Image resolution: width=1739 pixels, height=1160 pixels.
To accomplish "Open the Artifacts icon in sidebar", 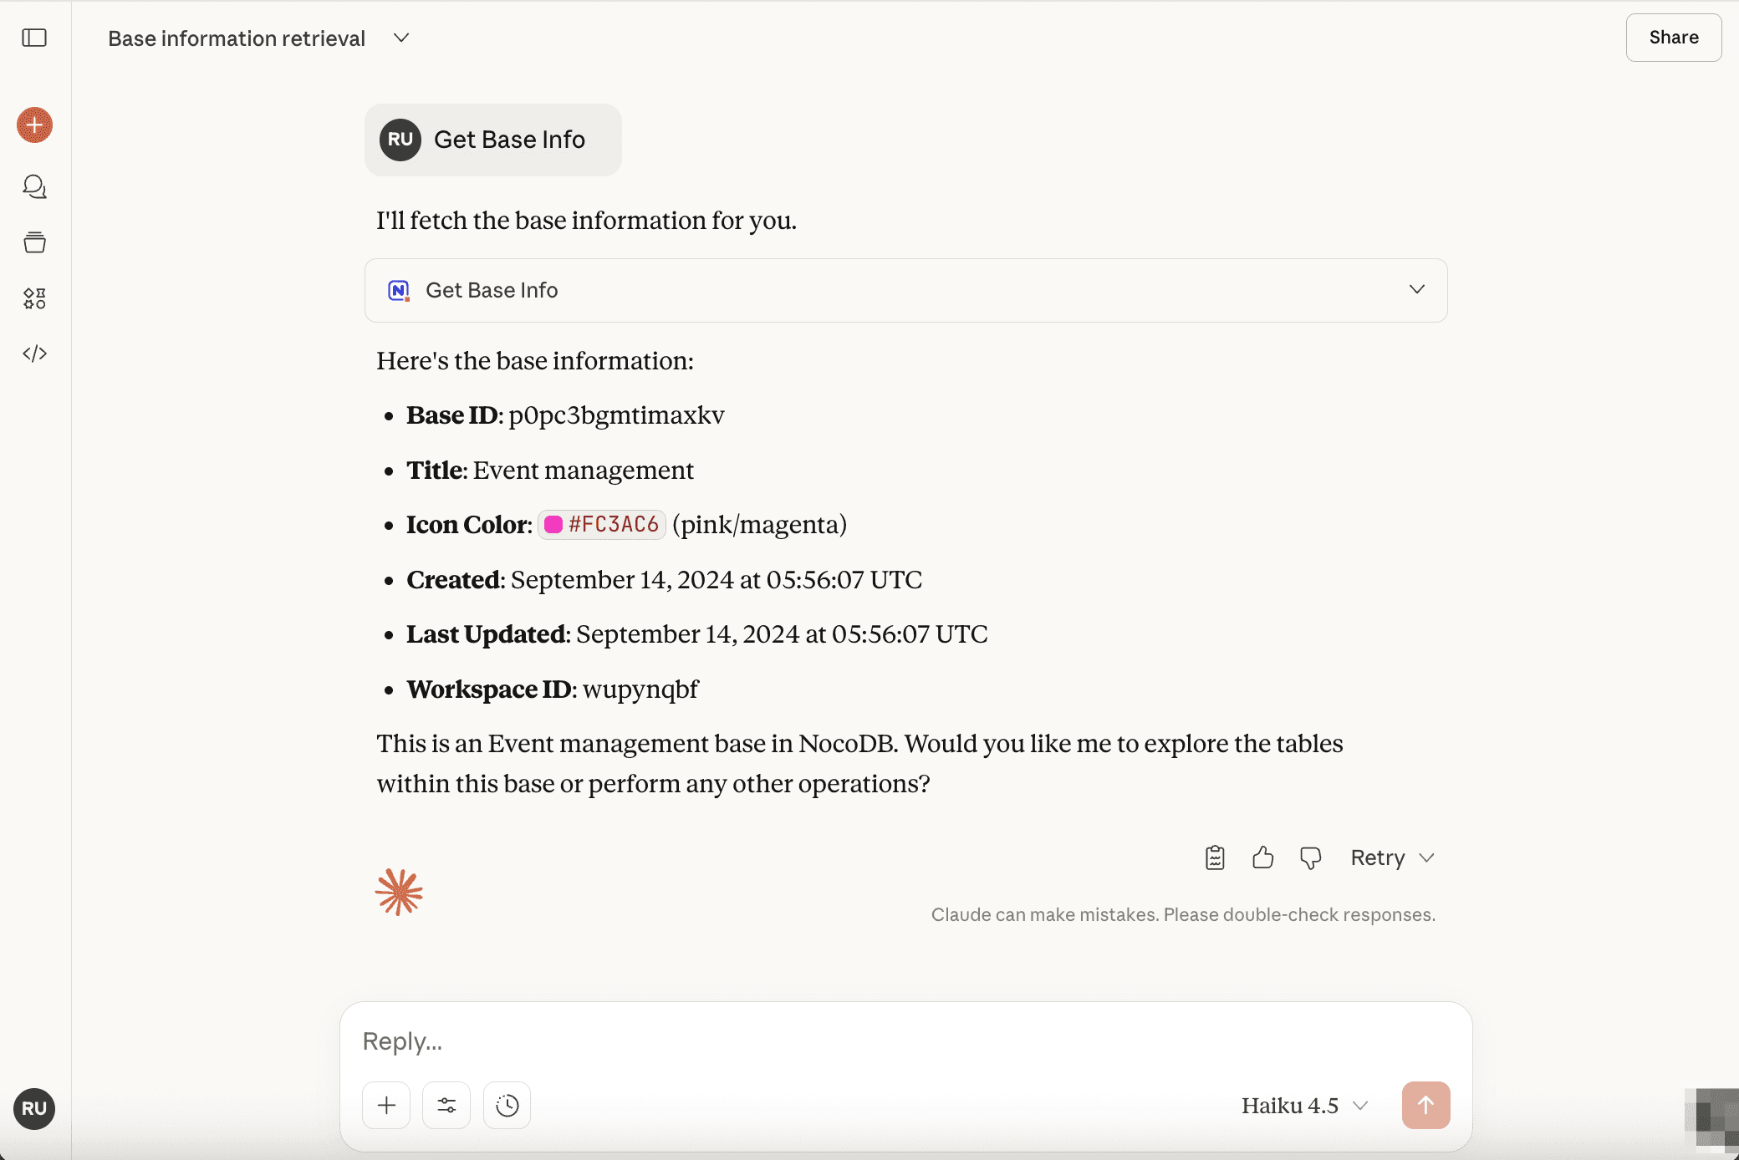I will [x=34, y=298].
